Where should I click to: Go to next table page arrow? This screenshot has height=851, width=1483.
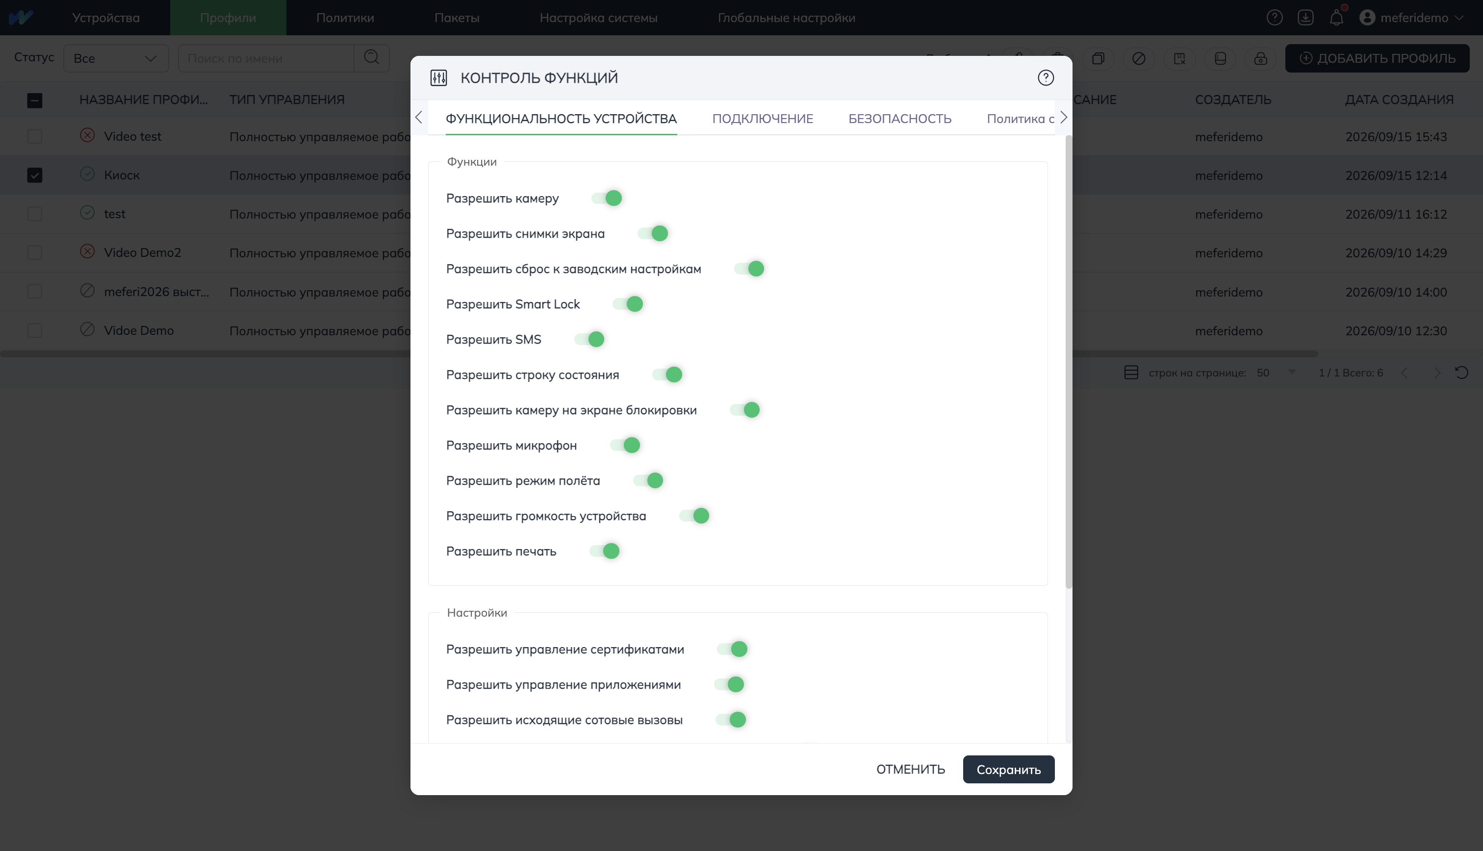(1436, 373)
